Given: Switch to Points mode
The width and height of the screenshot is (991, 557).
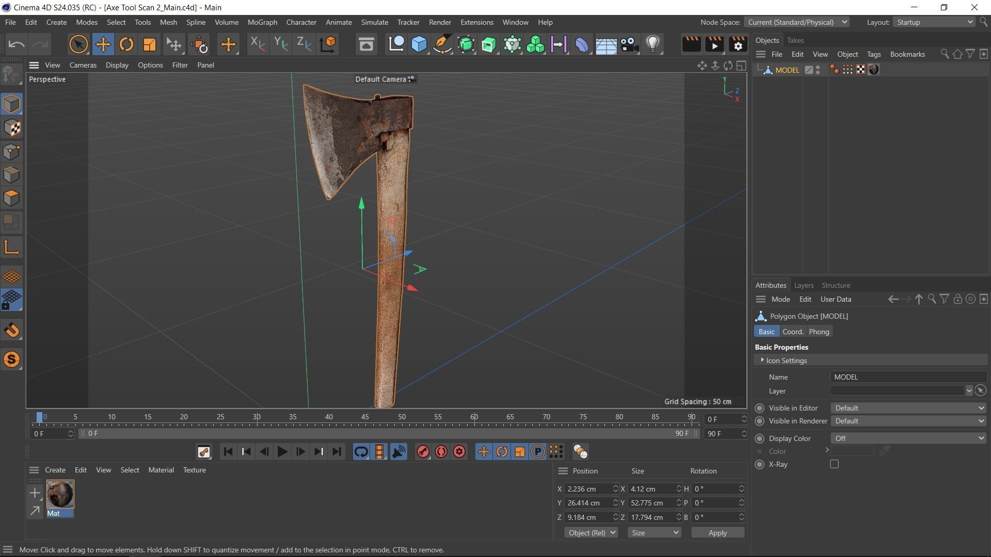Looking at the screenshot, I should [11, 152].
